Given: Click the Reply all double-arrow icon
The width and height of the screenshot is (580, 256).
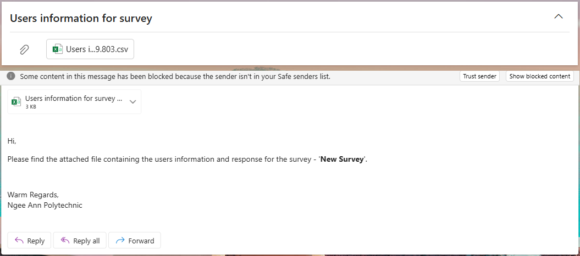Looking at the screenshot, I should 65,241.
